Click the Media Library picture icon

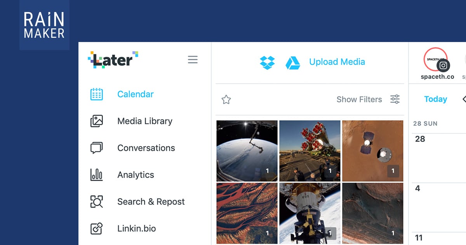coord(96,121)
